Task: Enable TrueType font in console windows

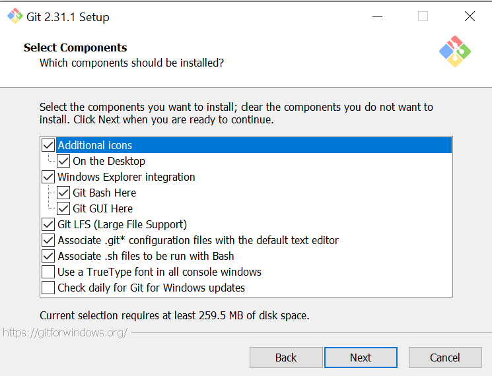Action: coord(48,272)
